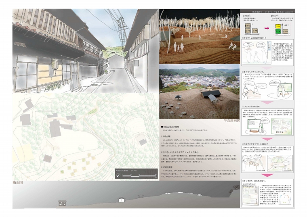Screen dimensions: 307x217
Task: Click the white building in the section drawing
Action: (x=121, y=200)
